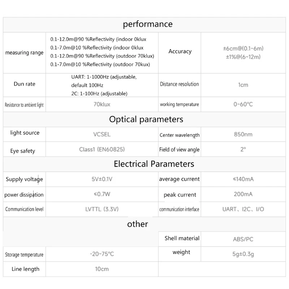Click the 'working temperature' label

pos(179,104)
